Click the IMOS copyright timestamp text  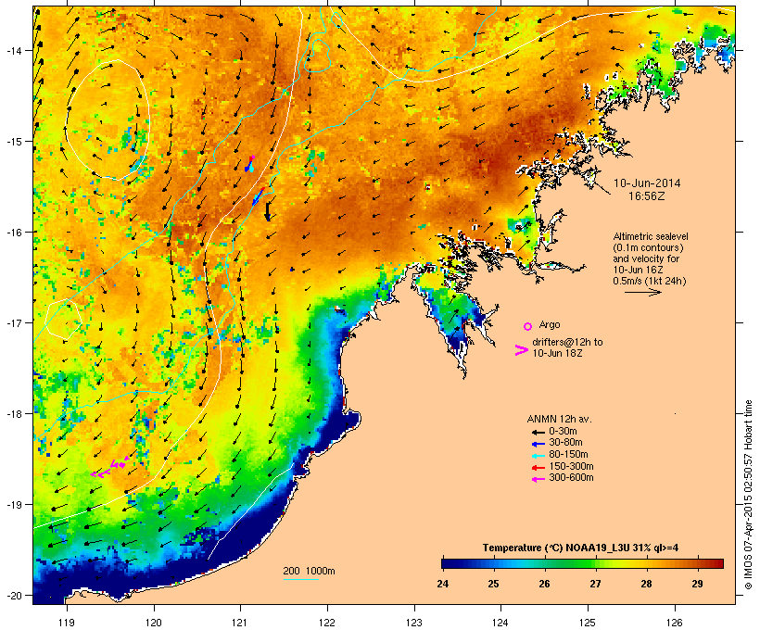click(x=748, y=495)
